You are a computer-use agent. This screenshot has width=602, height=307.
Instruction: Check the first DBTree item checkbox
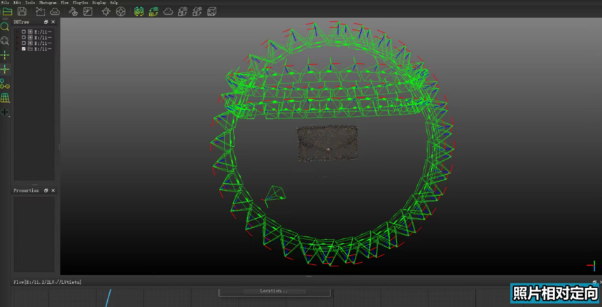click(x=24, y=32)
